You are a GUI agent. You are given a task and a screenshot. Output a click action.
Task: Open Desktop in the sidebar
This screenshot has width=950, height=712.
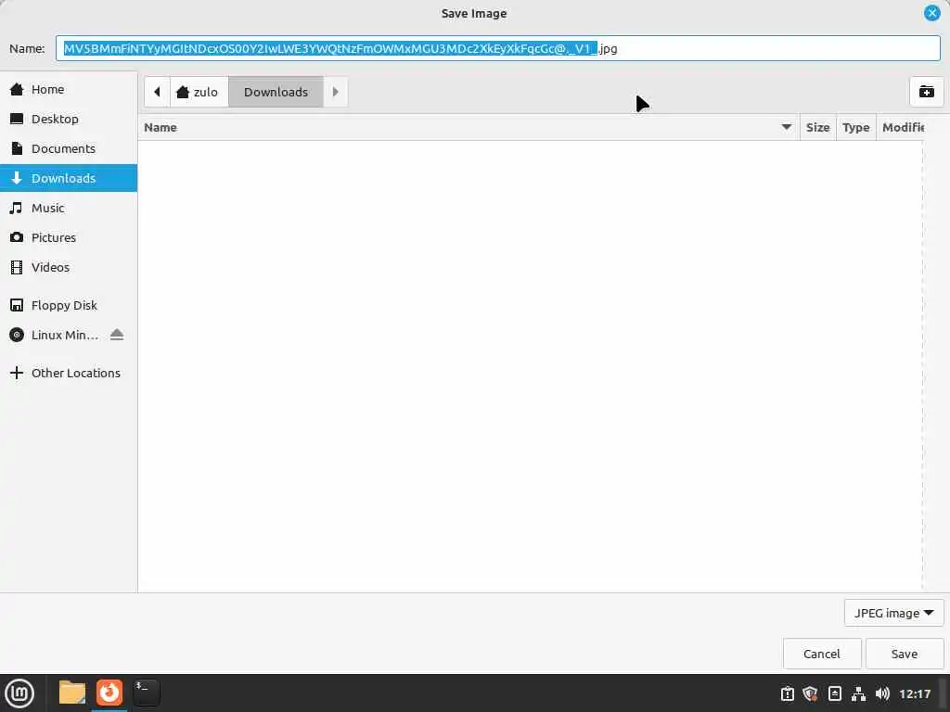click(69, 120)
